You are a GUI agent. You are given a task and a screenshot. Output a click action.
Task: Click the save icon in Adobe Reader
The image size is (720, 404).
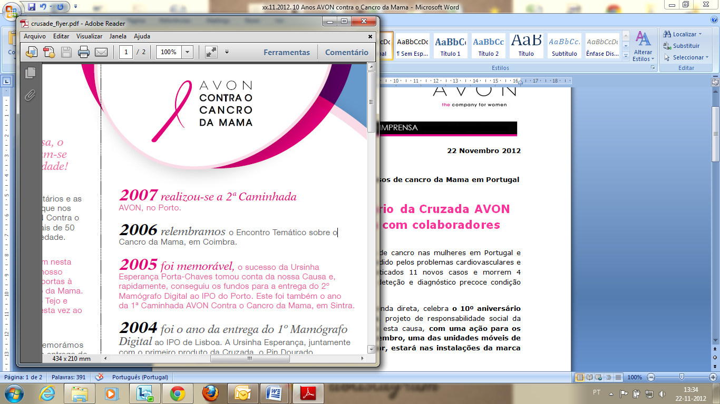(66, 52)
